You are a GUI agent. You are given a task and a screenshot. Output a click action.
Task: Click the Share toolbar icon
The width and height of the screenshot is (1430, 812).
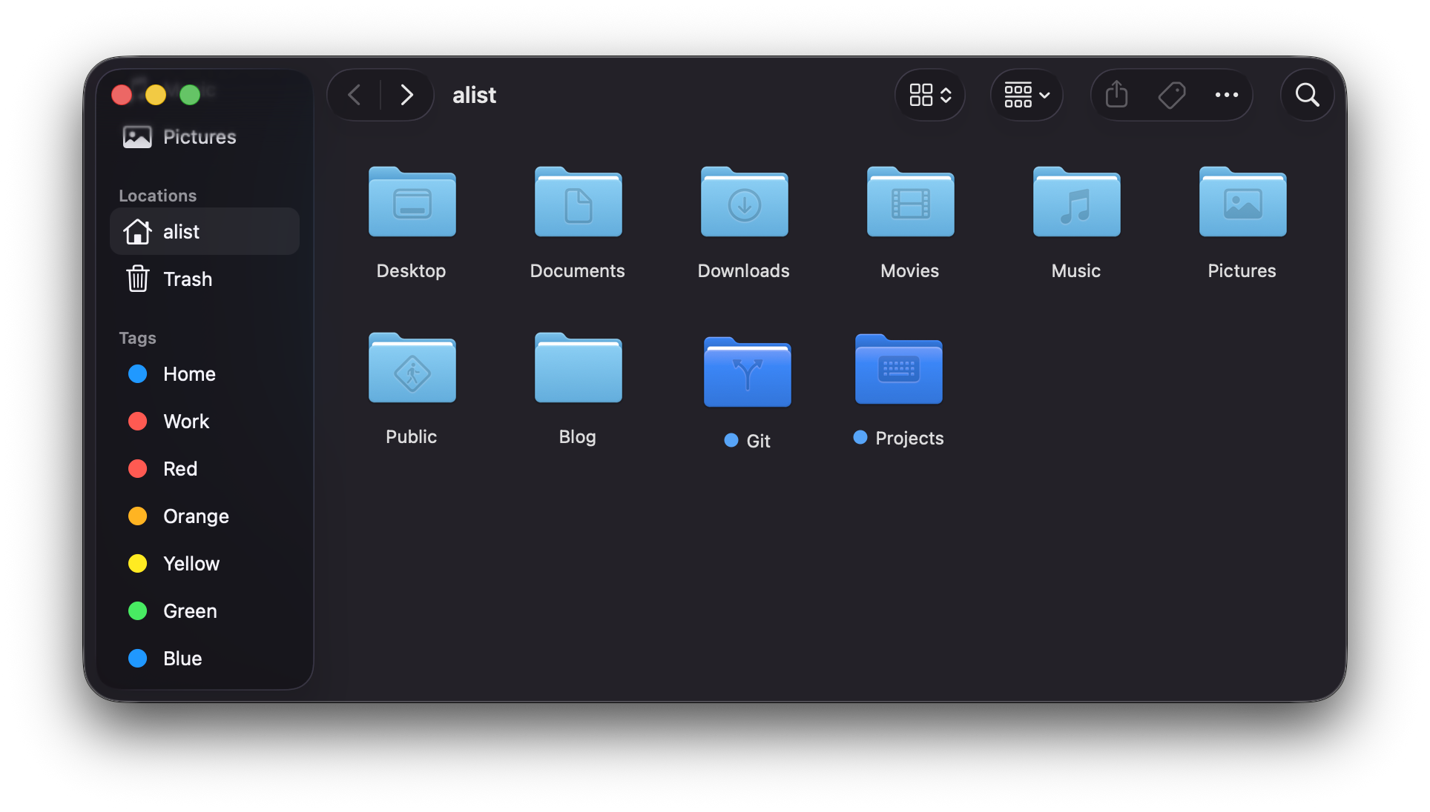point(1116,95)
